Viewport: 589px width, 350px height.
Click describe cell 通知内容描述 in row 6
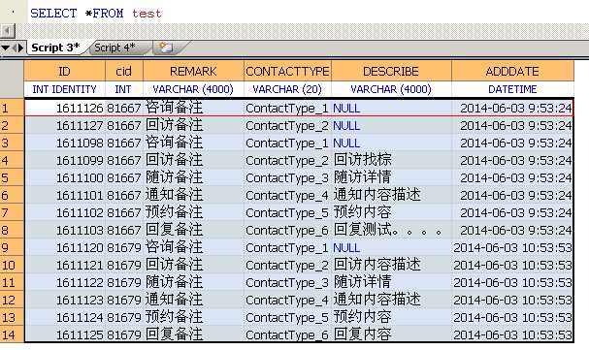pos(391,196)
